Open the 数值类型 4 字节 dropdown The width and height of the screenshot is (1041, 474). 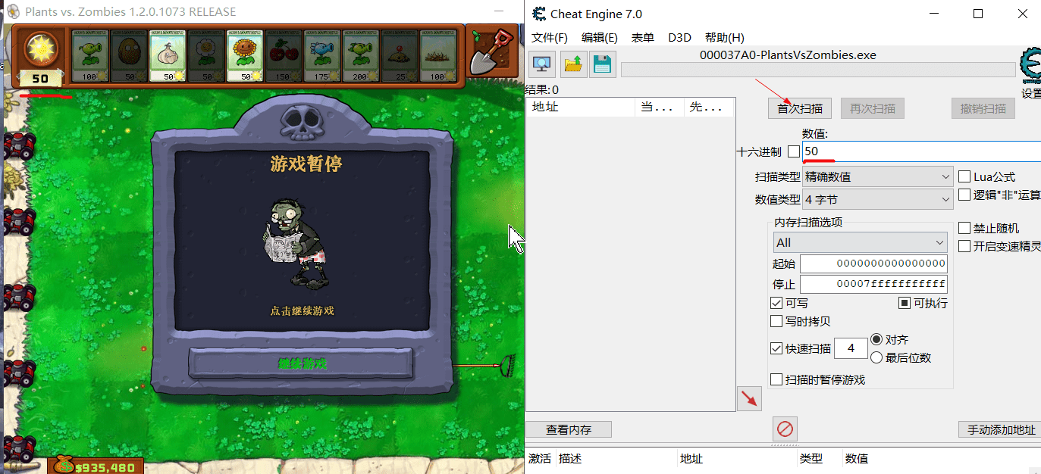point(877,199)
